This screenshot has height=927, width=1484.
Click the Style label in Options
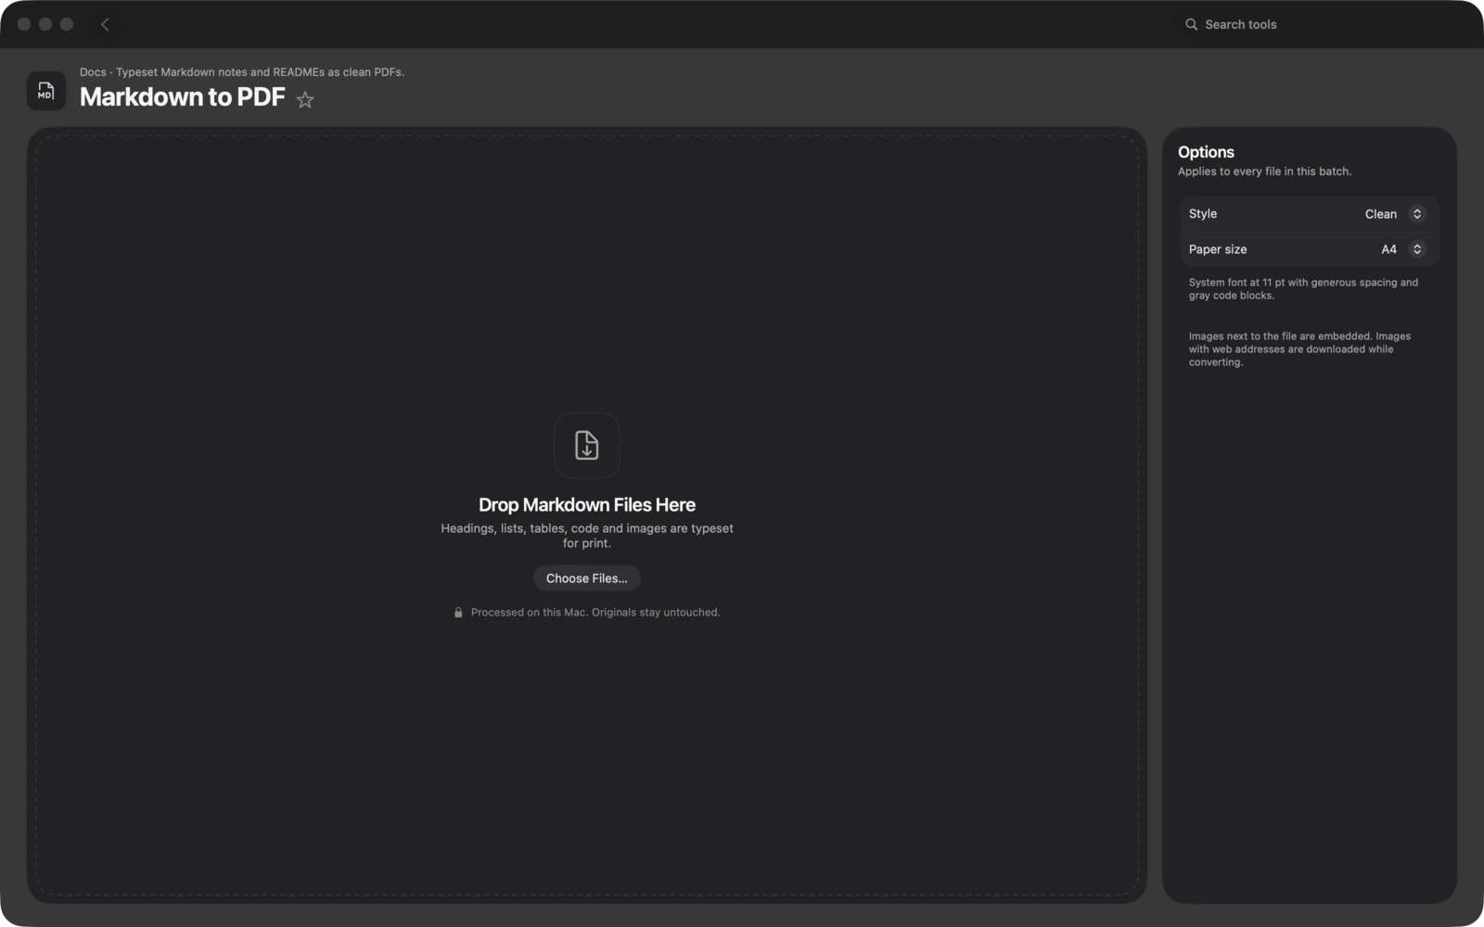[1203, 214]
